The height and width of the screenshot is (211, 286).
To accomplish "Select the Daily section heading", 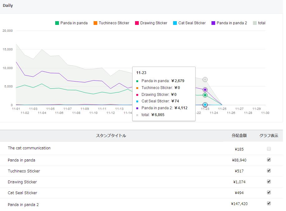I will [8, 6].
